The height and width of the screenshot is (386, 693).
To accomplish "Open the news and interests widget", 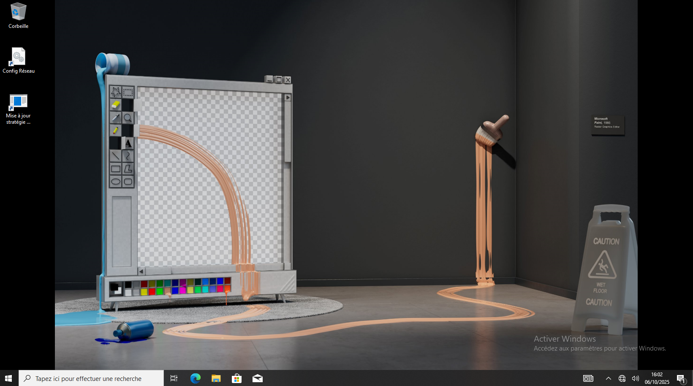I will pyautogui.click(x=588, y=378).
